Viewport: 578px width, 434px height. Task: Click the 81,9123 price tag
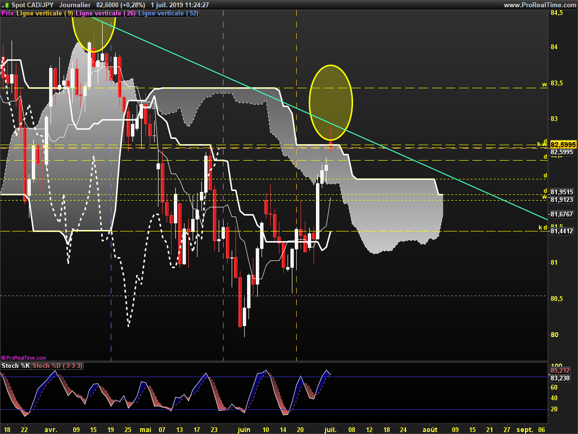point(562,200)
